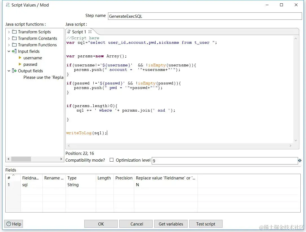306x232 pixels.
Task: Collapse the Input fields tree node
Action: (9, 51)
